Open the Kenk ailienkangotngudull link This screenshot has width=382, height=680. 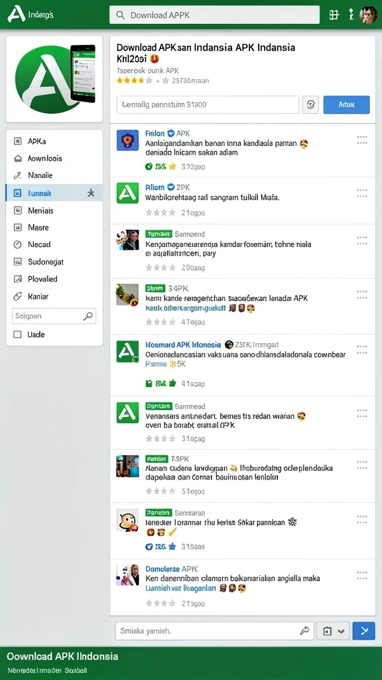(186, 308)
